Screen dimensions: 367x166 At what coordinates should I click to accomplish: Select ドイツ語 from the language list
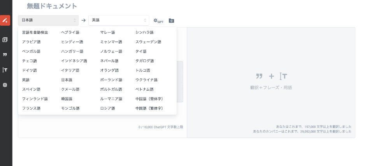coord(30,70)
